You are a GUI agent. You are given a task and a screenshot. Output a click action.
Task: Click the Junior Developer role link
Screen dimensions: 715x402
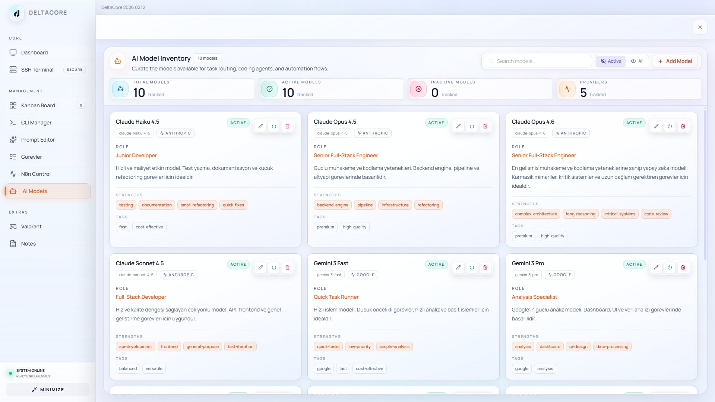[x=136, y=155]
